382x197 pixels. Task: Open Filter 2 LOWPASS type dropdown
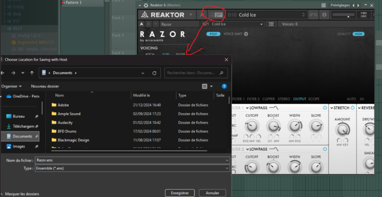256,149
